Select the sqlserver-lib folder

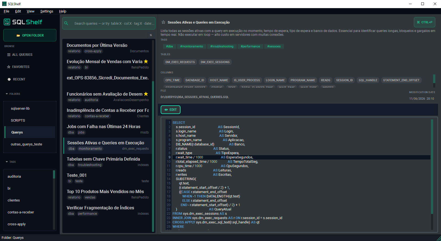point(30,108)
